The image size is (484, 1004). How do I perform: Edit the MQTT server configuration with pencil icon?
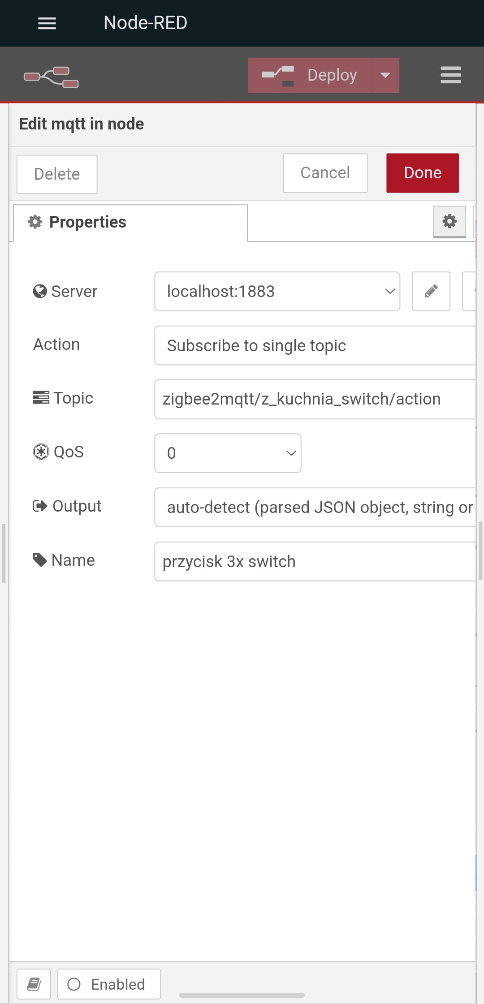point(431,291)
